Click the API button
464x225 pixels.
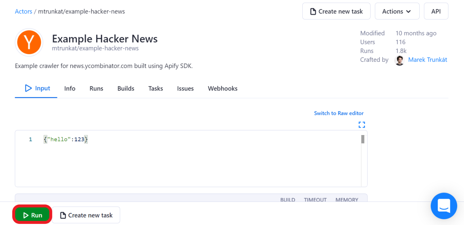436,11
